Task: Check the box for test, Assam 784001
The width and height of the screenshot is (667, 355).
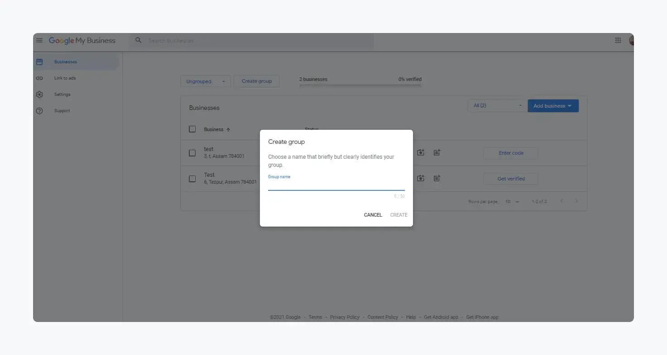Action: tap(192, 153)
